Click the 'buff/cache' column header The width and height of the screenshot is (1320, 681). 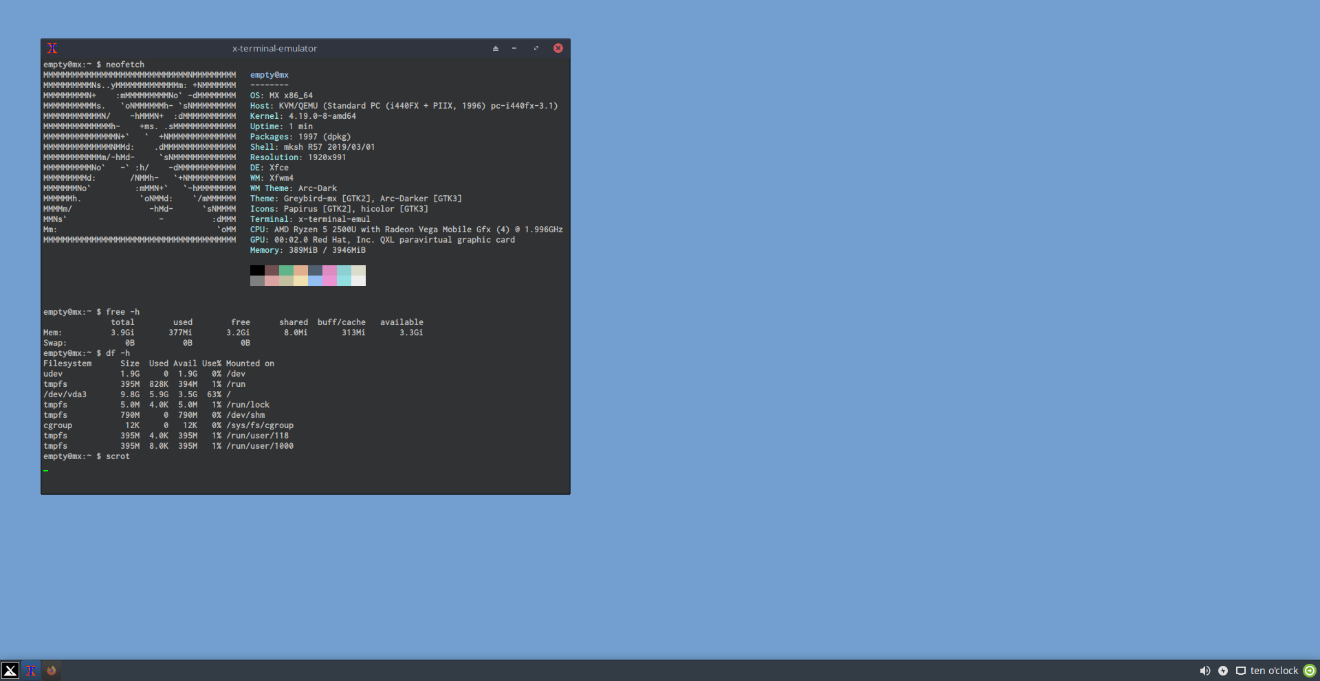pos(342,322)
